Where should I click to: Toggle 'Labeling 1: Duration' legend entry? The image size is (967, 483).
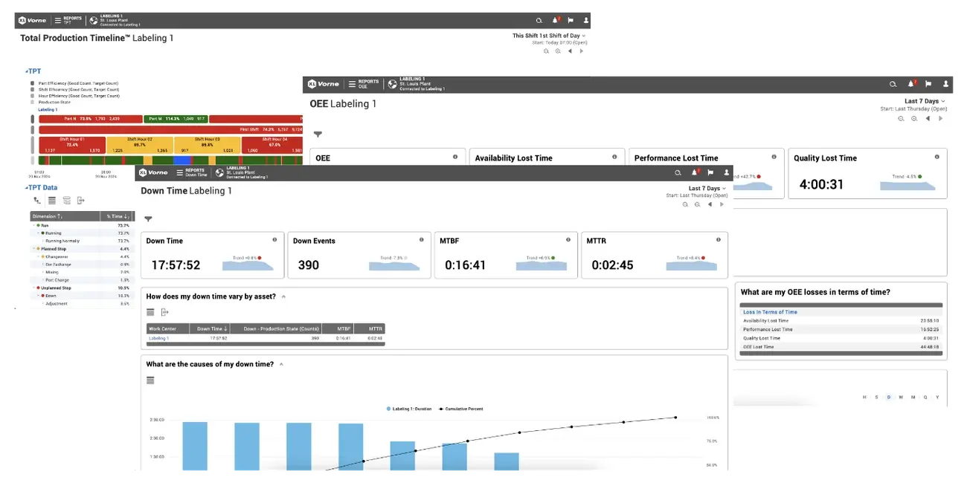coord(409,409)
